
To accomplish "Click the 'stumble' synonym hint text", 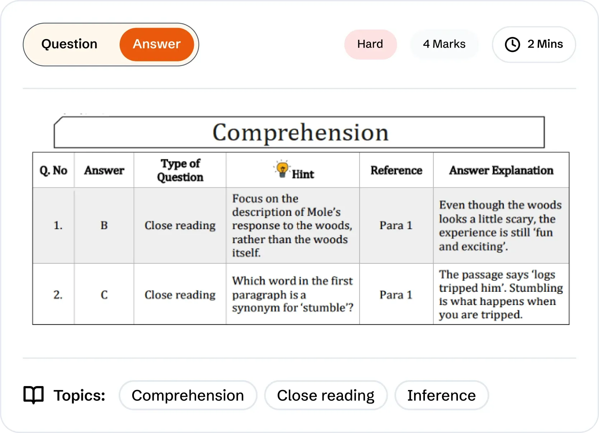I will click(x=292, y=294).
